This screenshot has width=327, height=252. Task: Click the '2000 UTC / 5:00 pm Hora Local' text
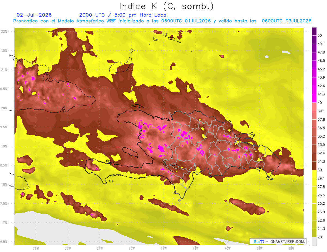[x=123, y=15]
